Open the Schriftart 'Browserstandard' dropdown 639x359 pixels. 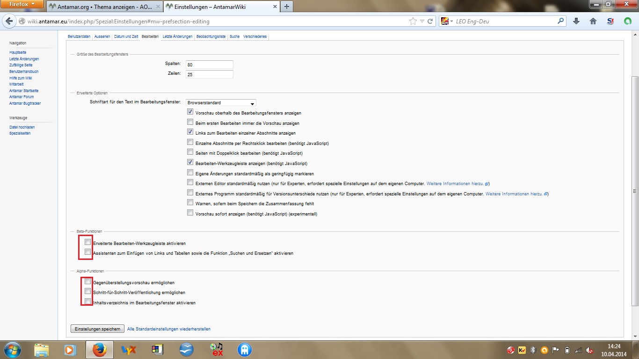[221, 103]
